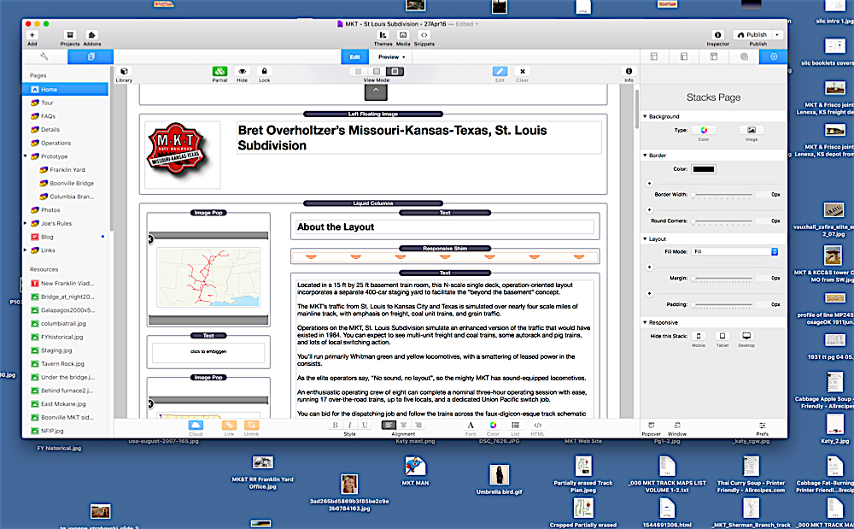Click the Window icon
The width and height of the screenshot is (854, 529).
click(x=677, y=426)
